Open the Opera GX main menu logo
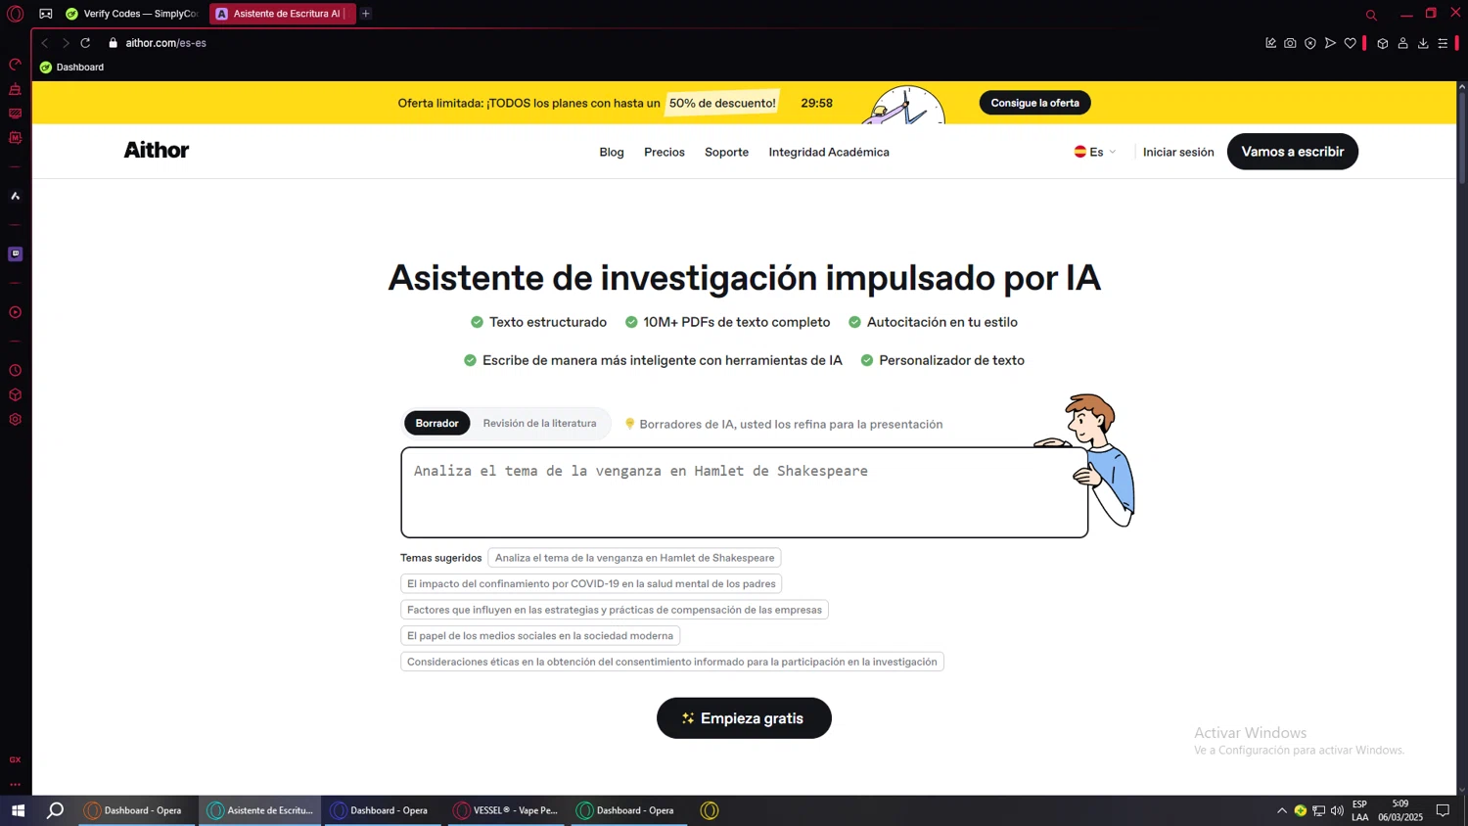The height and width of the screenshot is (826, 1468). pos(15,14)
